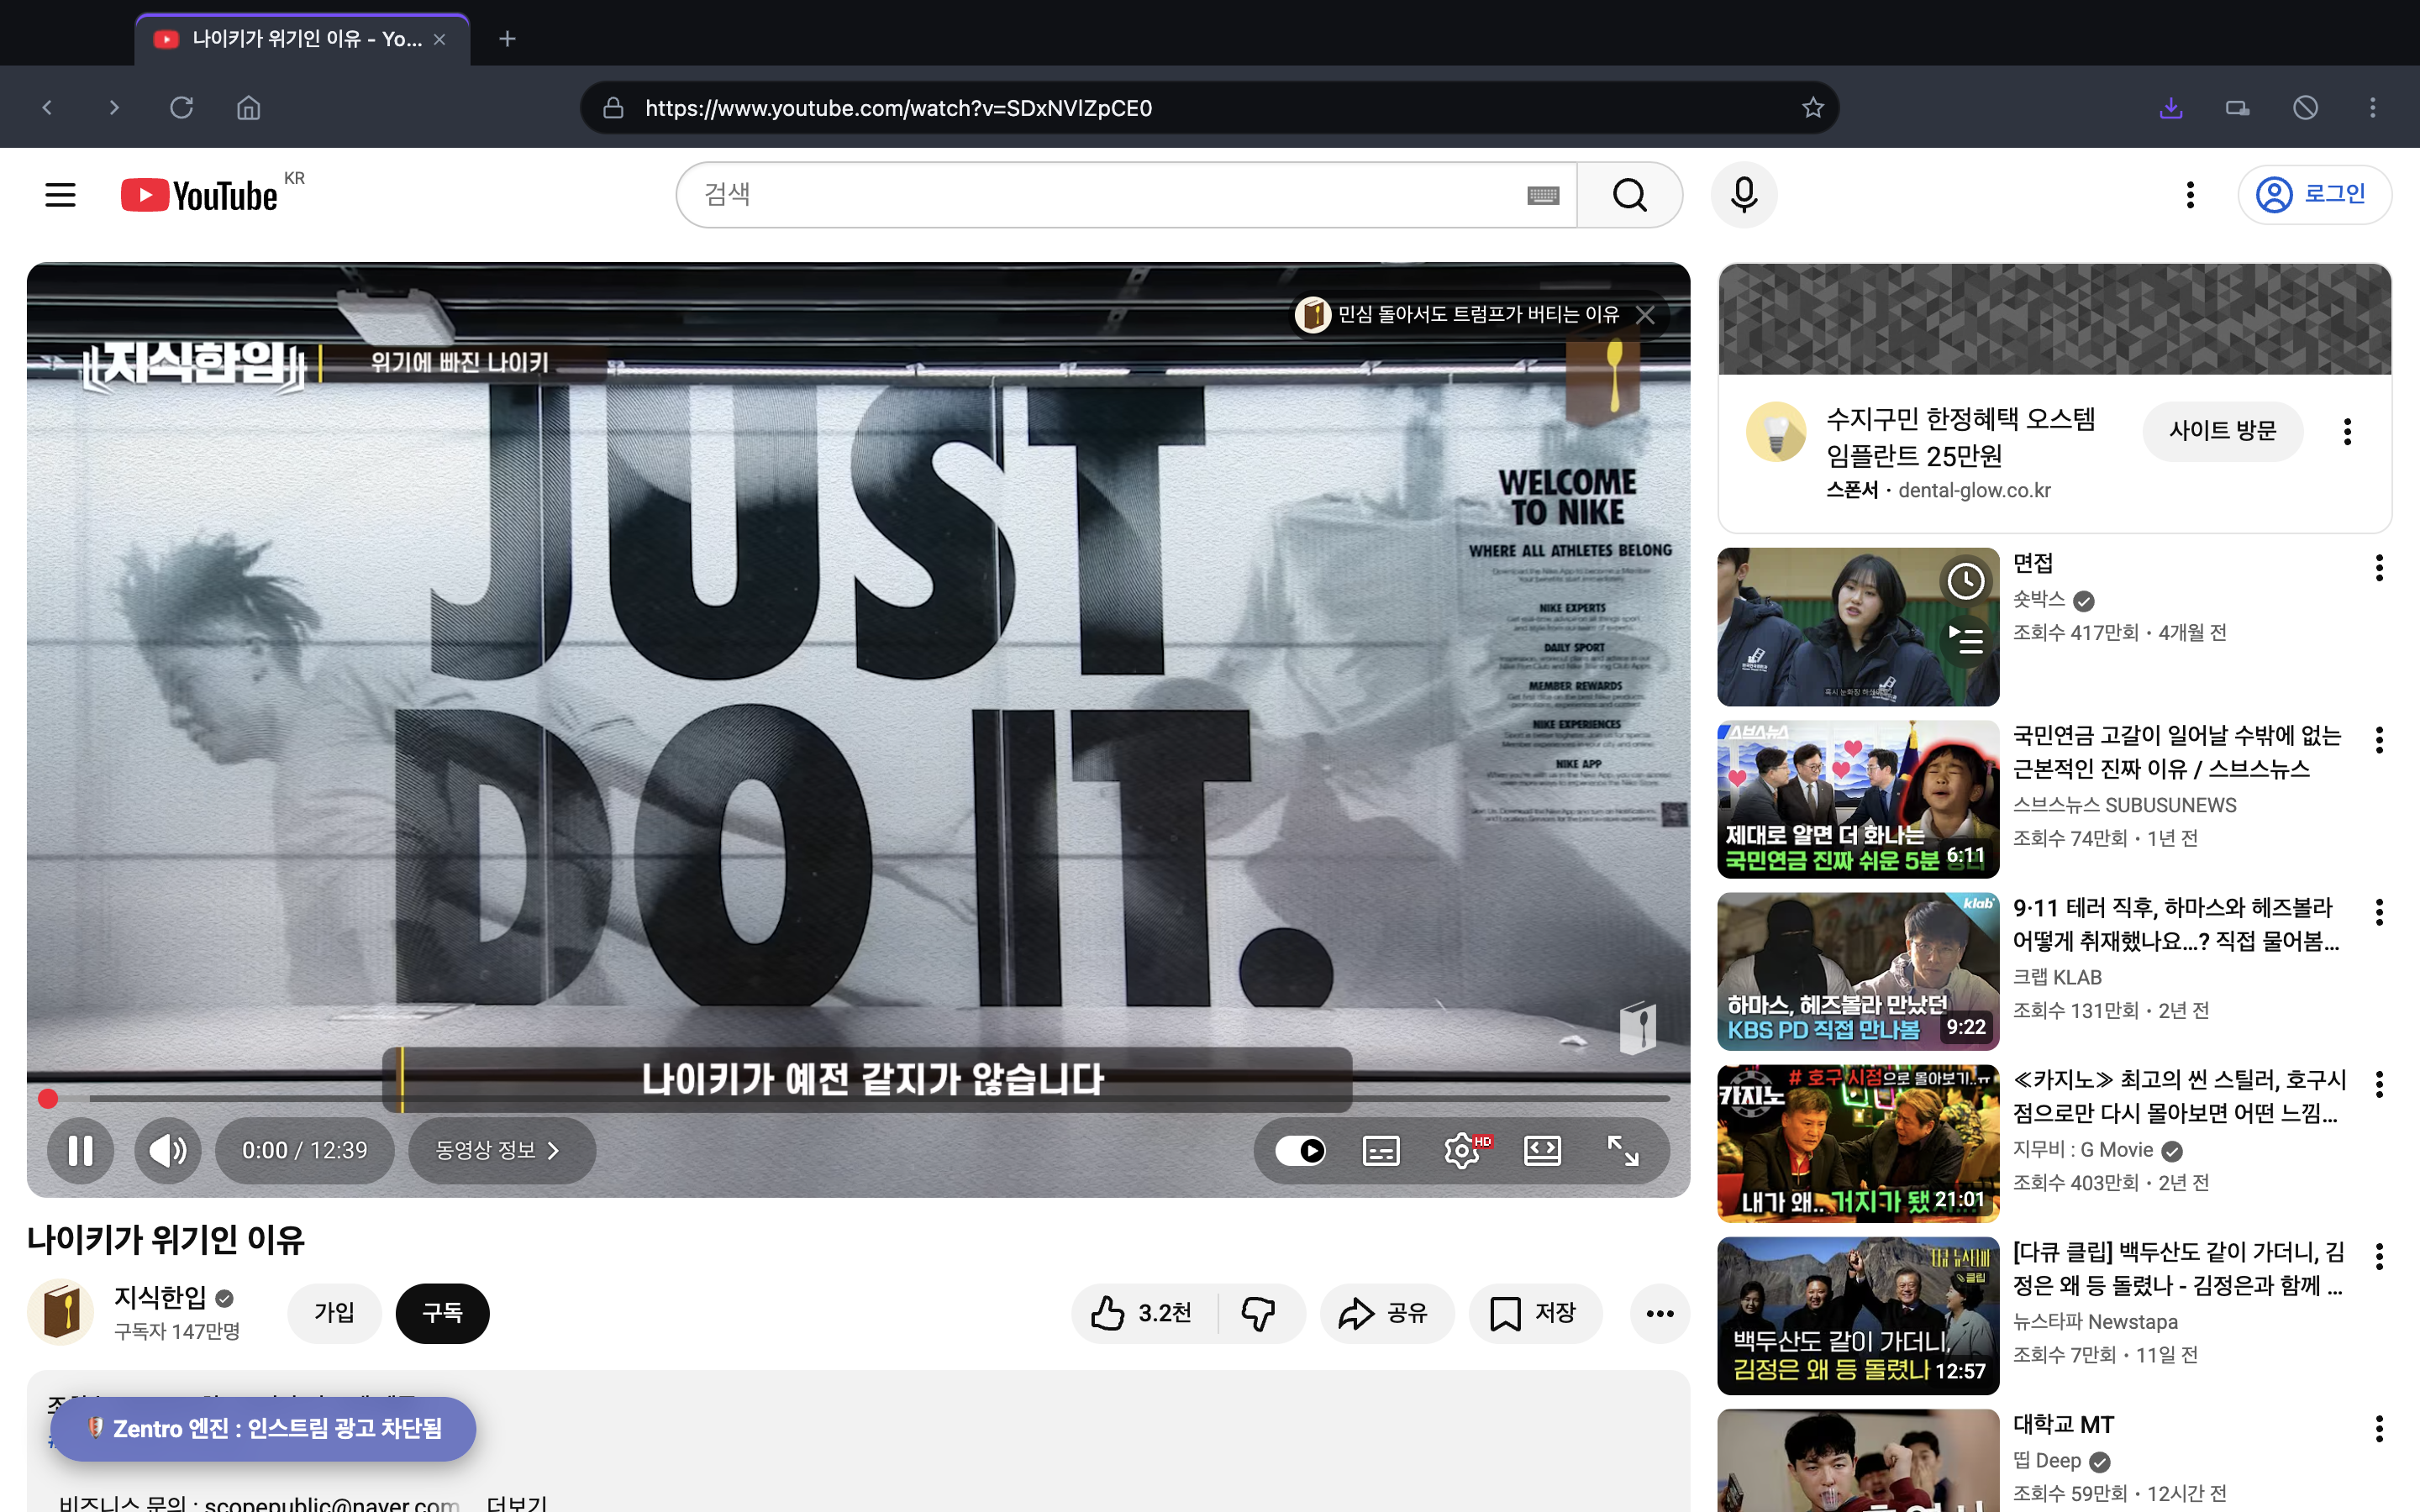This screenshot has height=1512, width=2420.
Task: Switch to theater mode view
Action: click(1542, 1150)
